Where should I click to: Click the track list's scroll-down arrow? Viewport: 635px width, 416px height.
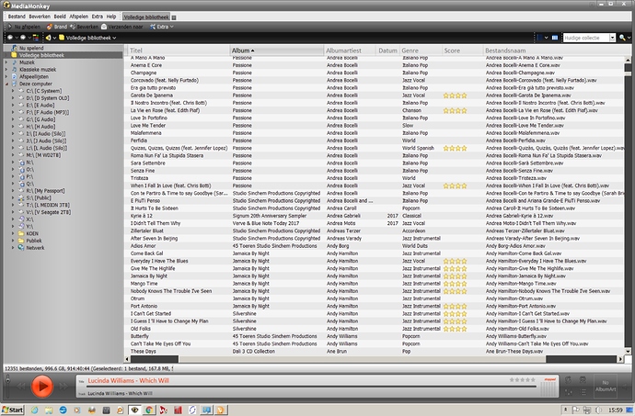coord(628,352)
